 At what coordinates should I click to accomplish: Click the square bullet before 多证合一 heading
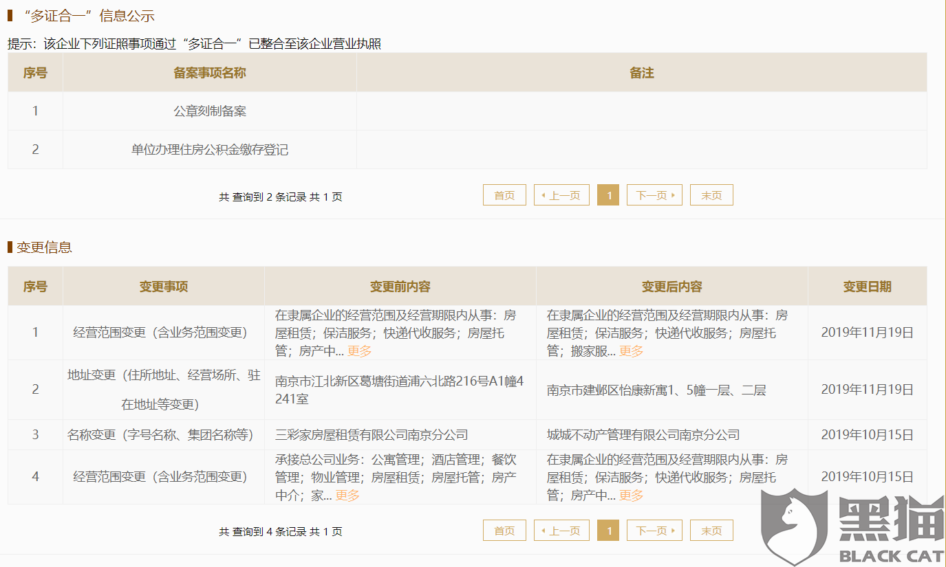coord(9,15)
